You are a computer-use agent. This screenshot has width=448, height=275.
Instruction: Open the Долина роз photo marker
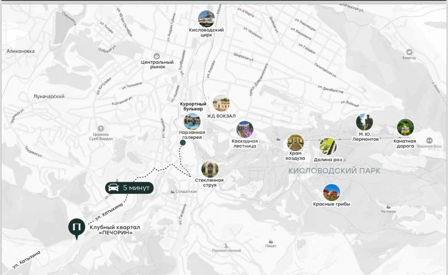(x=327, y=146)
